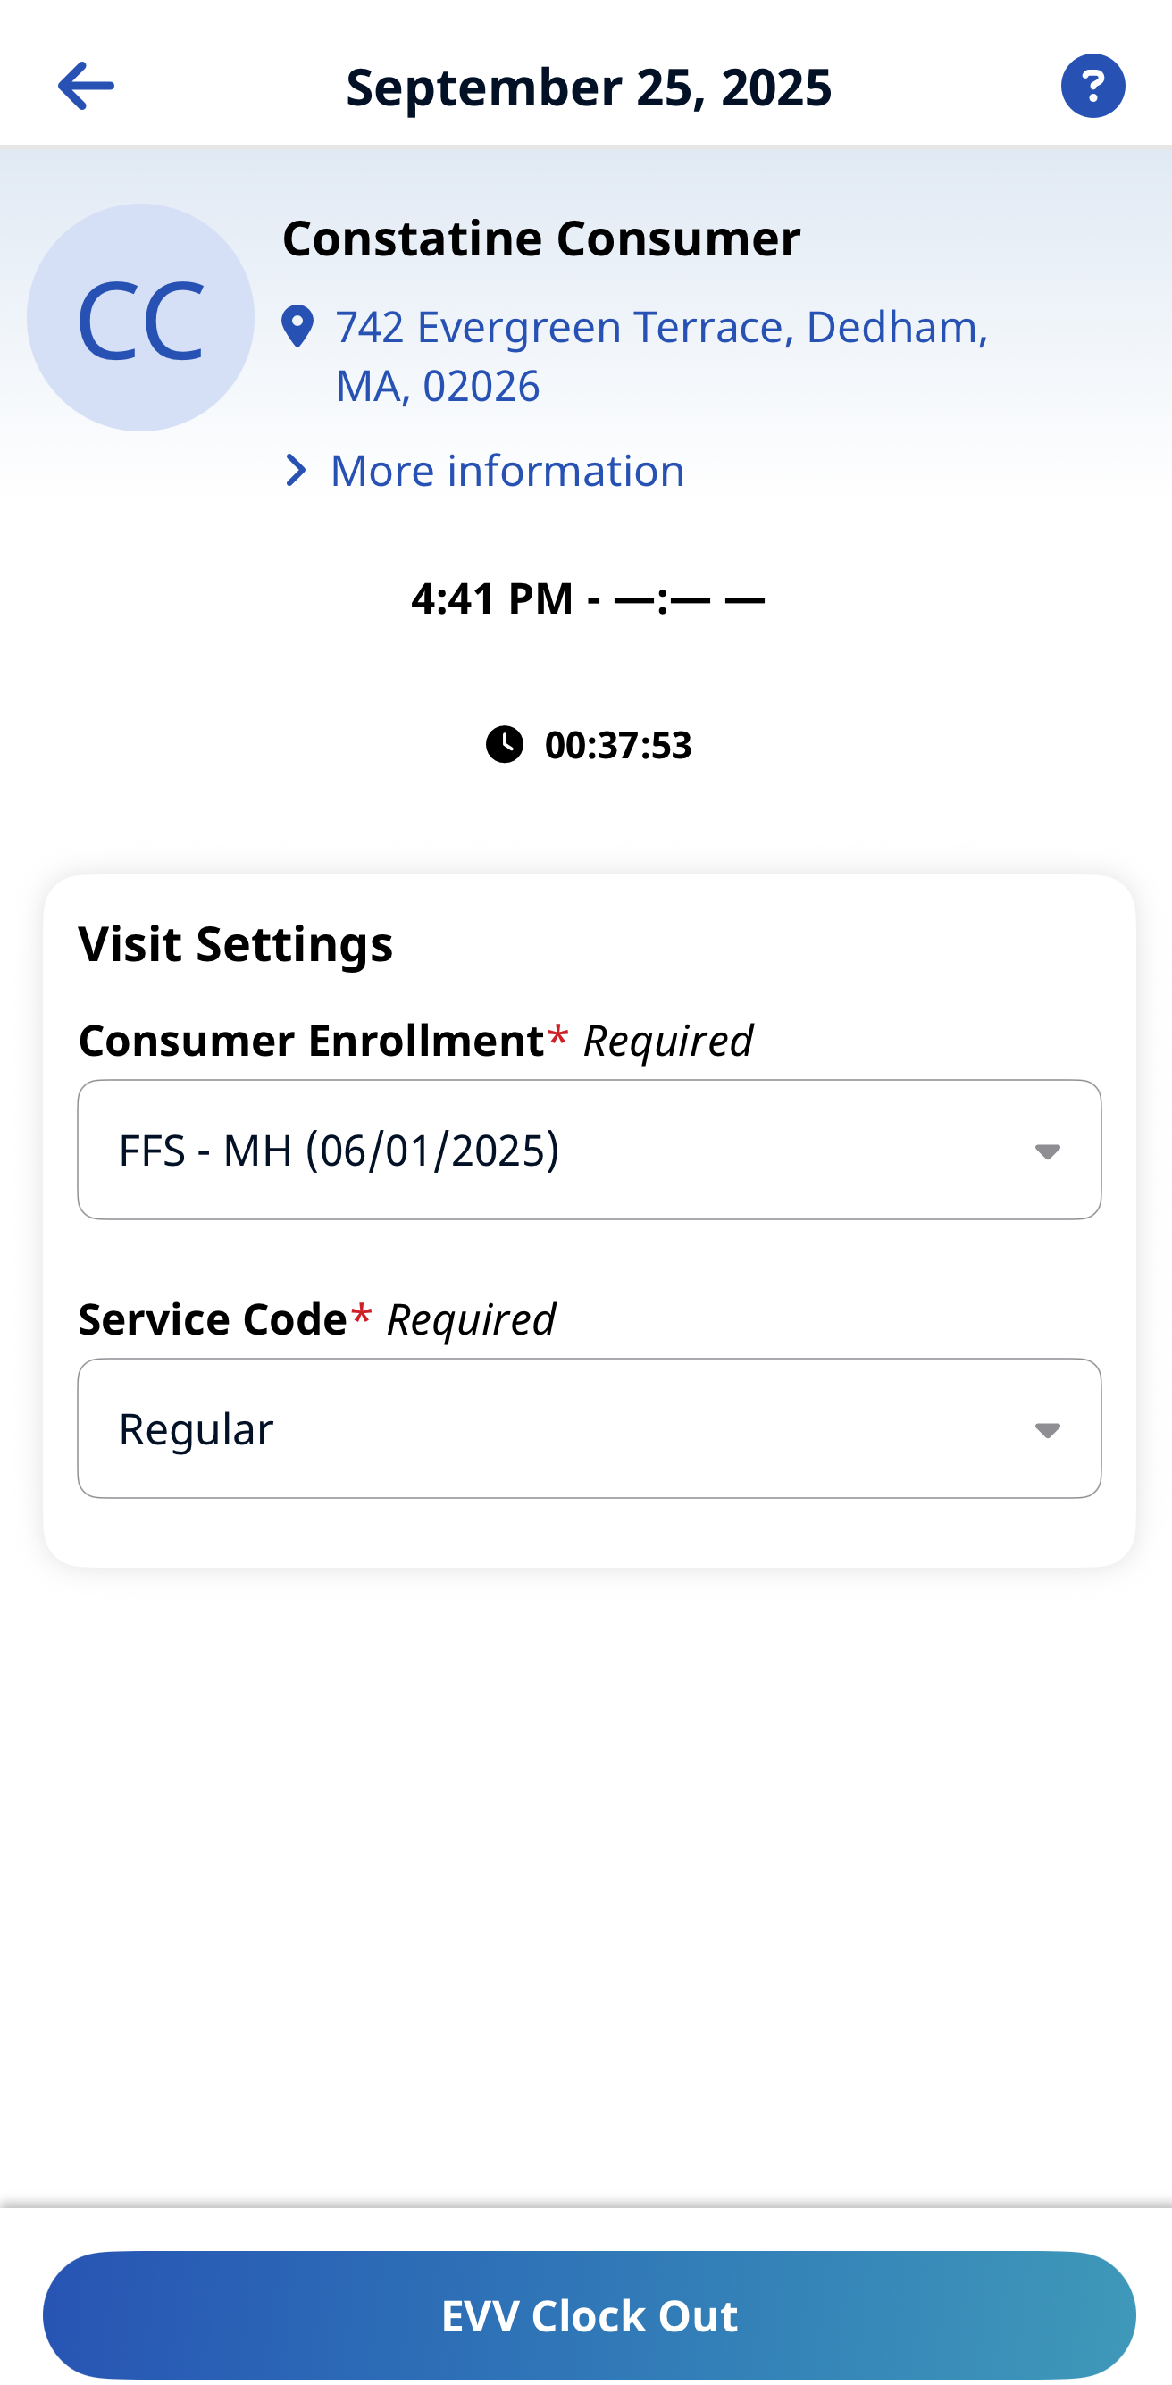Image resolution: width=1172 pixels, height=2385 pixels.
Task: Expand the Service Code dropdown arrow
Action: click(1047, 1429)
